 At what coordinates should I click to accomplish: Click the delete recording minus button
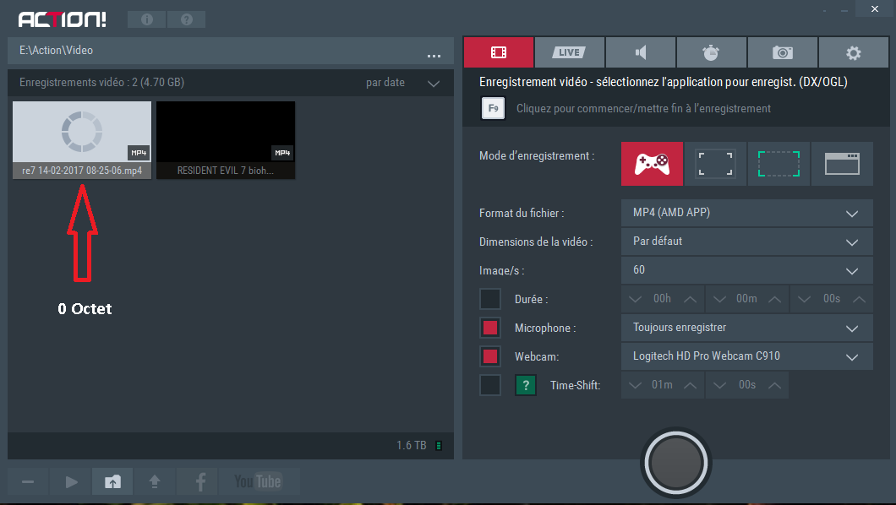(28, 481)
